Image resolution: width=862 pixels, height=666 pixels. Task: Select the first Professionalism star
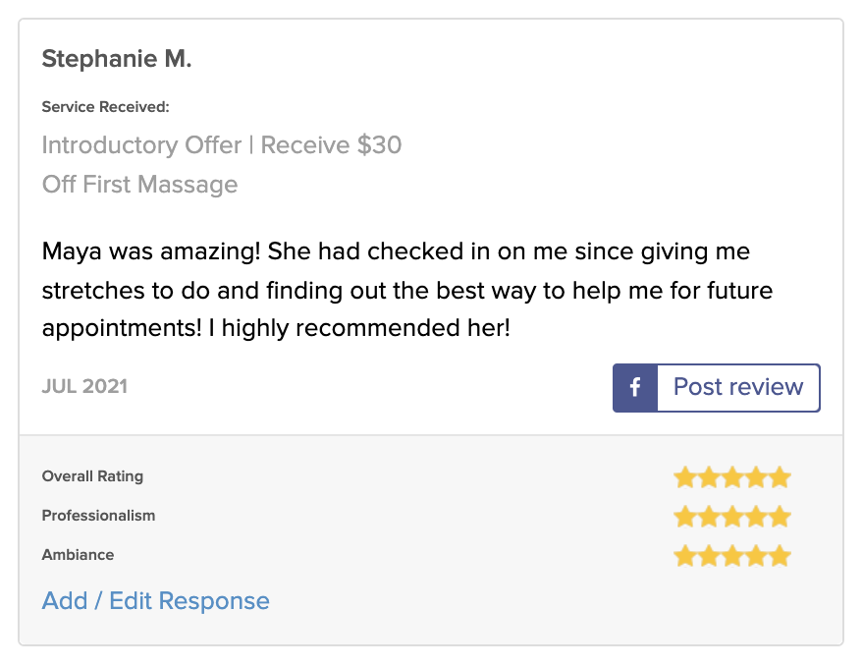(685, 517)
